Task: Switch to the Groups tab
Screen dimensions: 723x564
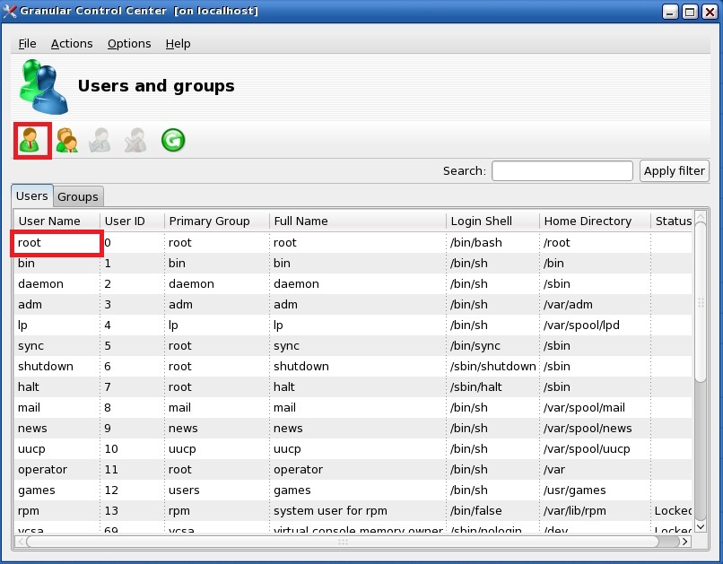Action: (x=77, y=195)
